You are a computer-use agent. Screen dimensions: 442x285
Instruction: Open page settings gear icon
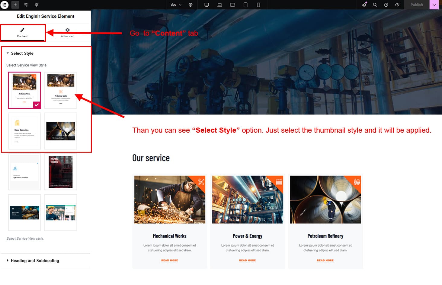pos(191,5)
